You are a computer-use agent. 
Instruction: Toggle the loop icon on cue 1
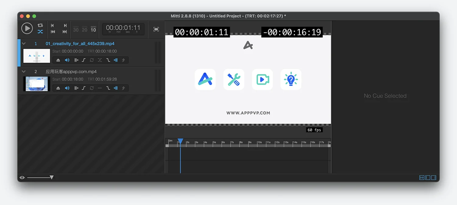coord(92,60)
